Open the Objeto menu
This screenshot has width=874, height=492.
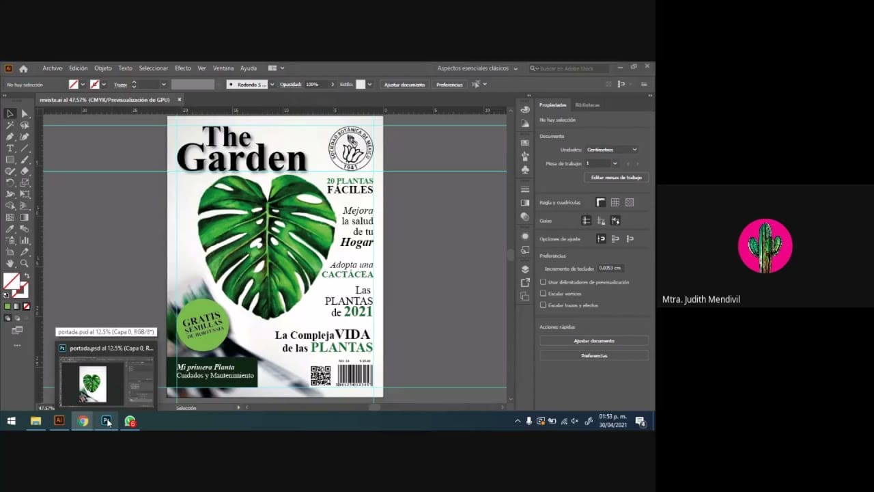pyautogui.click(x=103, y=68)
